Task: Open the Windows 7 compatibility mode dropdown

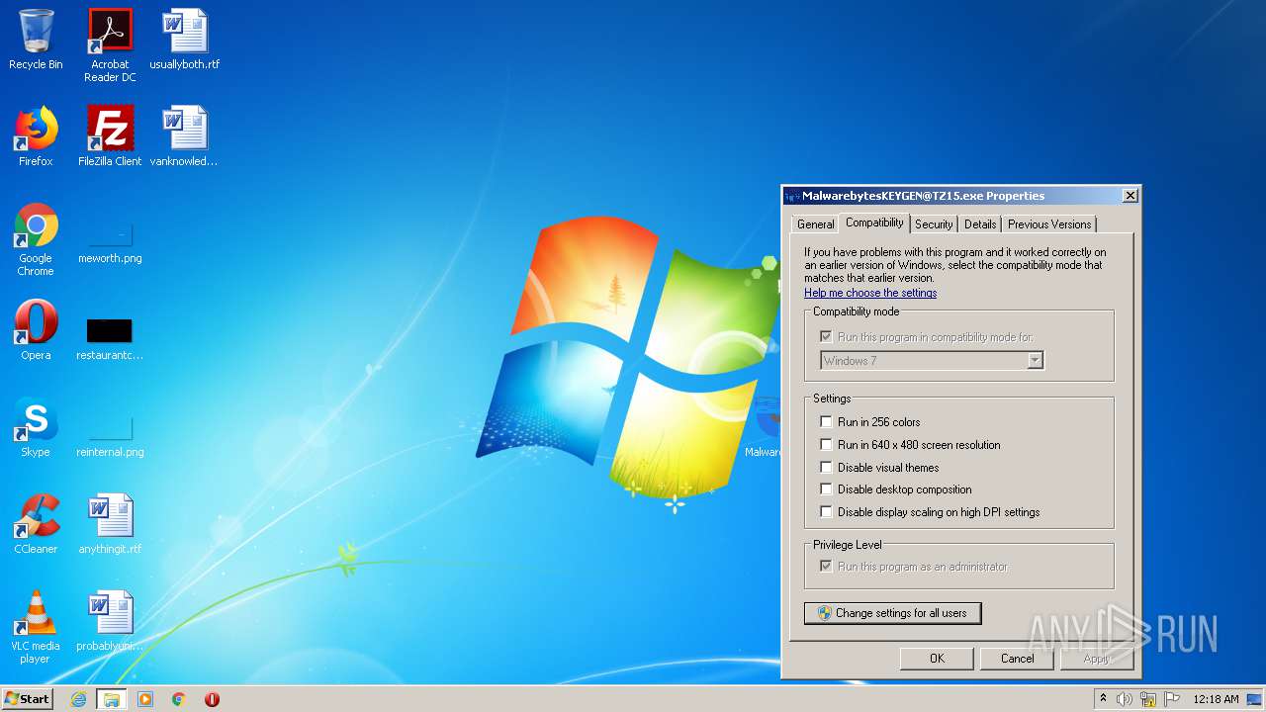Action: pyautogui.click(x=932, y=361)
